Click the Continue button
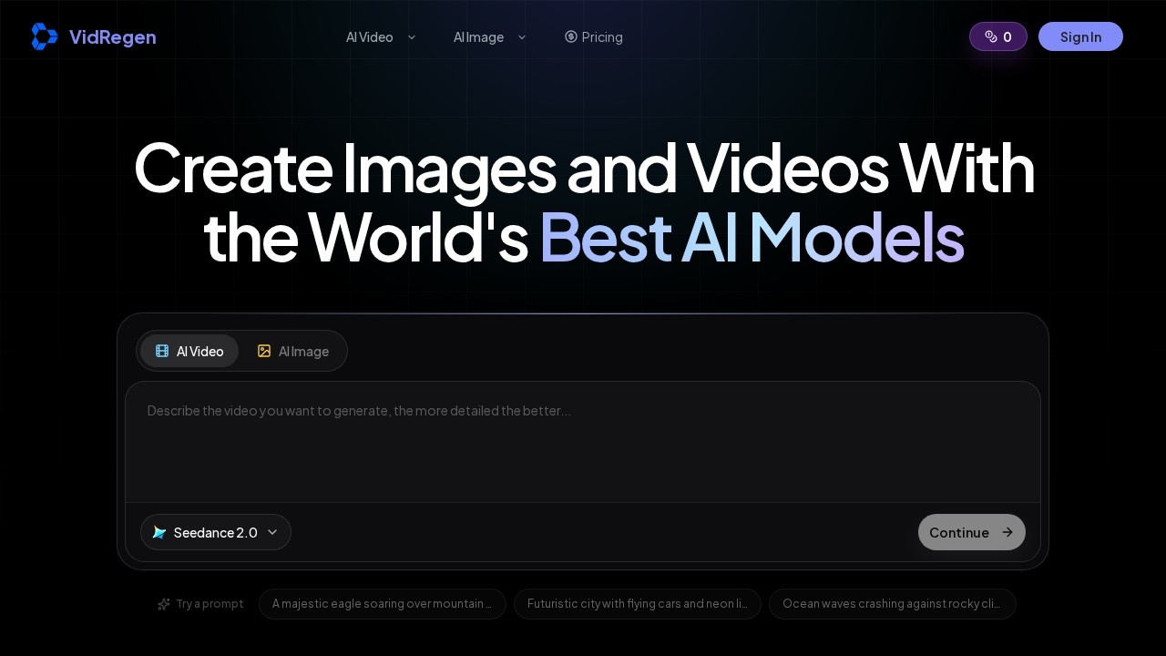Viewport: 1166px width, 656px height. (x=972, y=532)
